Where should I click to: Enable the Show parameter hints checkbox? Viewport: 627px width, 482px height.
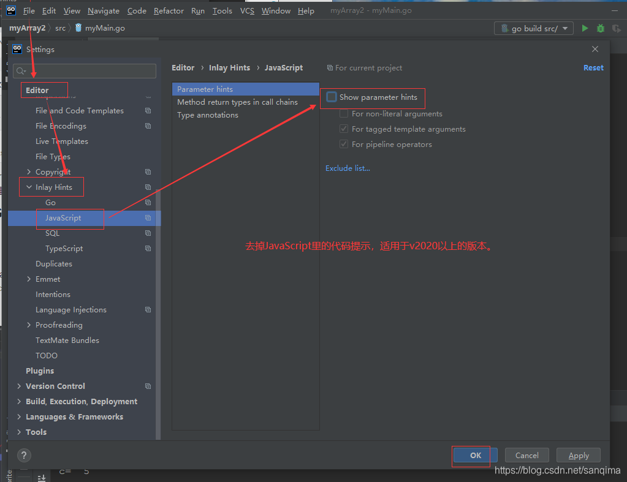click(x=332, y=97)
